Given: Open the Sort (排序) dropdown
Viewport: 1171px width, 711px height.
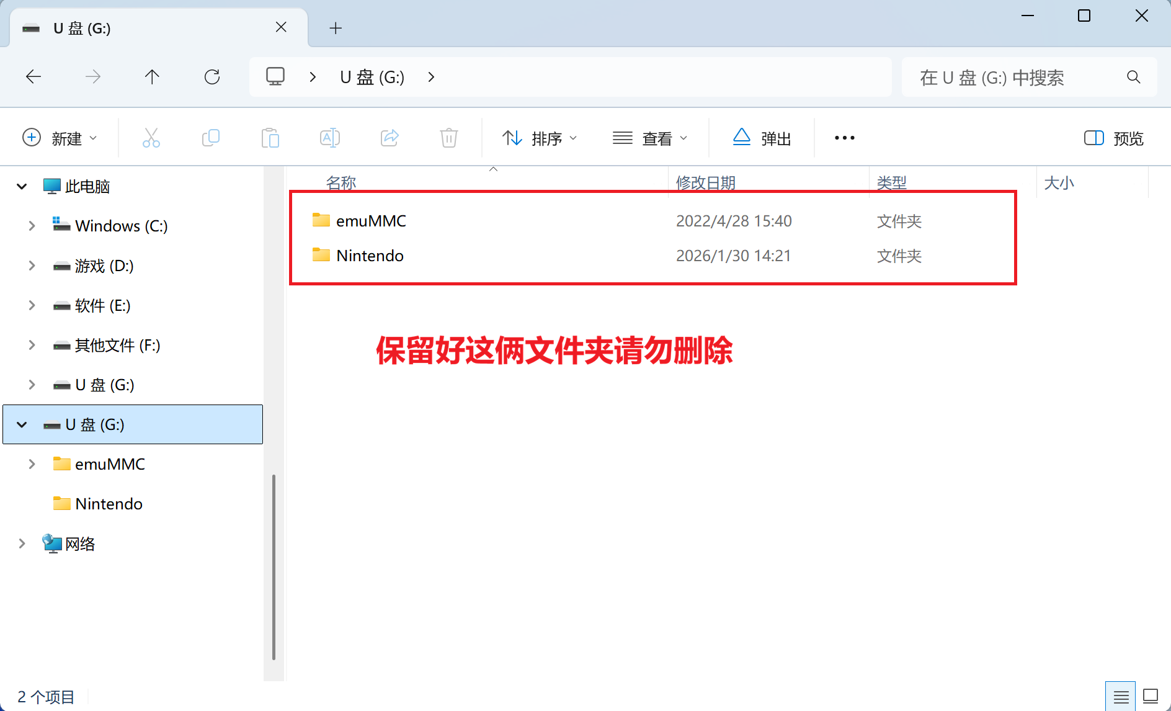Looking at the screenshot, I should pyautogui.click(x=539, y=138).
